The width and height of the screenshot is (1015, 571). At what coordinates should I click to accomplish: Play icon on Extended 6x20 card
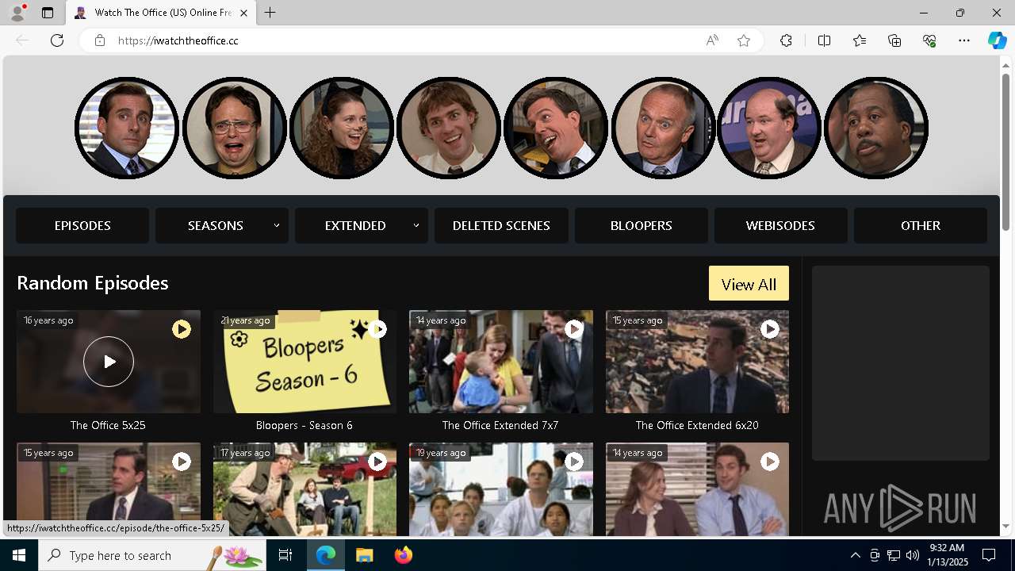point(770,328)
